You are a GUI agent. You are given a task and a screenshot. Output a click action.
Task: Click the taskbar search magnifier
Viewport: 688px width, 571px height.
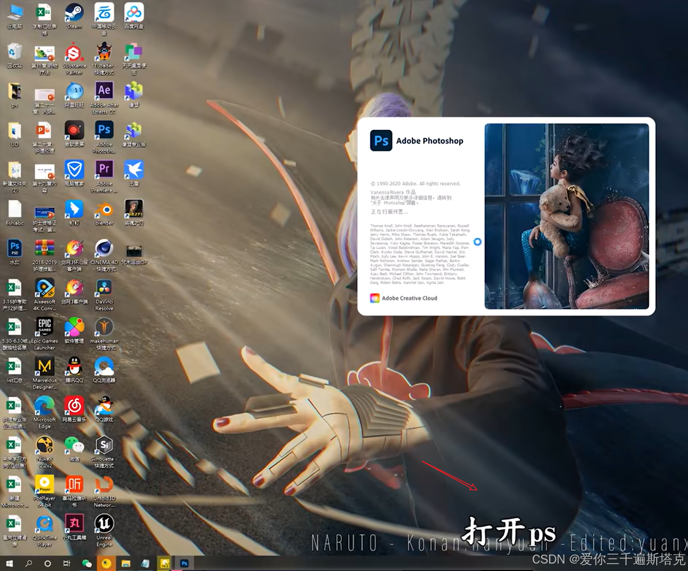[x=29, y=563]
